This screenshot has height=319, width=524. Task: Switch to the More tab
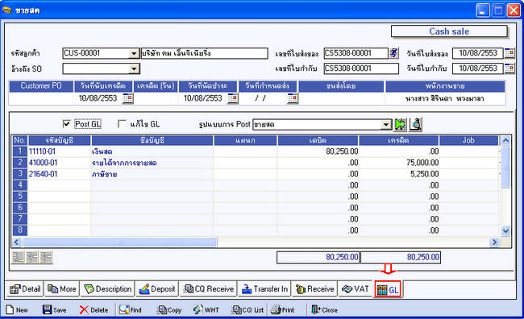pos(62,289)
